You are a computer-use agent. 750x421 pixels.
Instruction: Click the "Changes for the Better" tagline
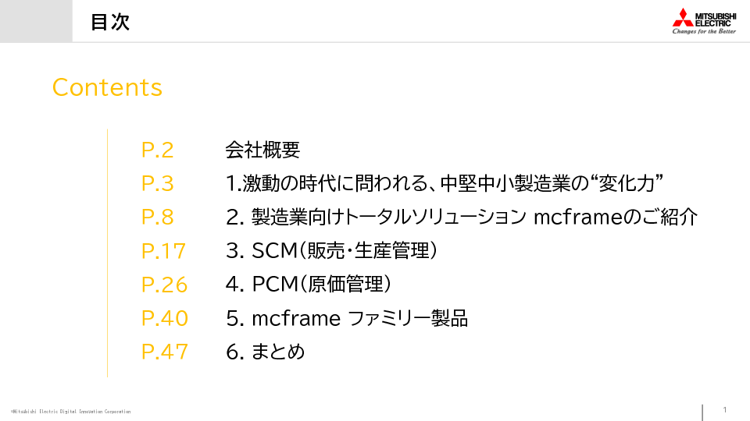coord(704,32)
